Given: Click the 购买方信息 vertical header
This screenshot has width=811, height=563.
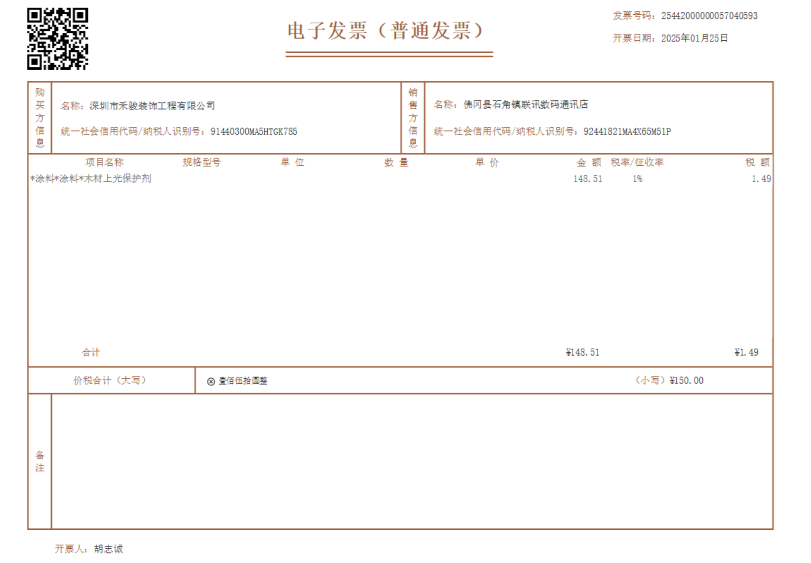Looking at the screenshot, I should point(40,118).
